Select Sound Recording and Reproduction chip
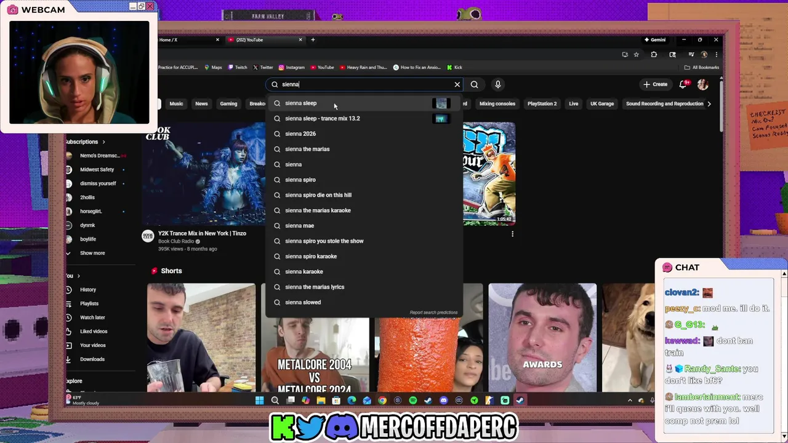 664,103
